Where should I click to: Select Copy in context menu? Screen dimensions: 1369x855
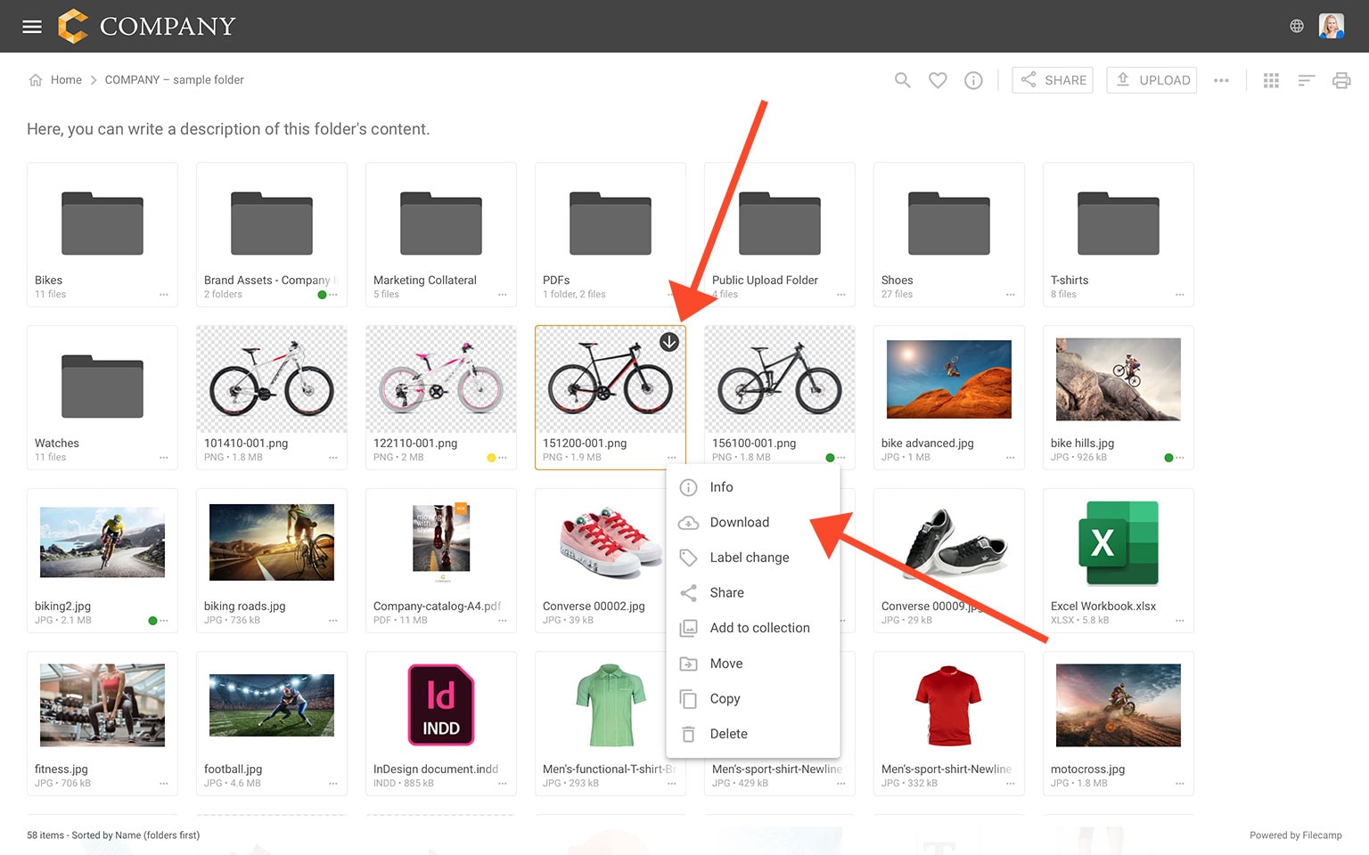(x=753, y=699)
